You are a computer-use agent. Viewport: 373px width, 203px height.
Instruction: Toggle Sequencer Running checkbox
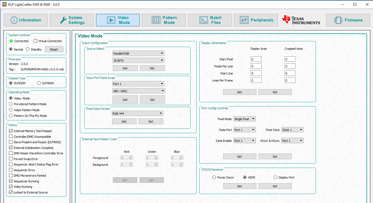(11, 181)
